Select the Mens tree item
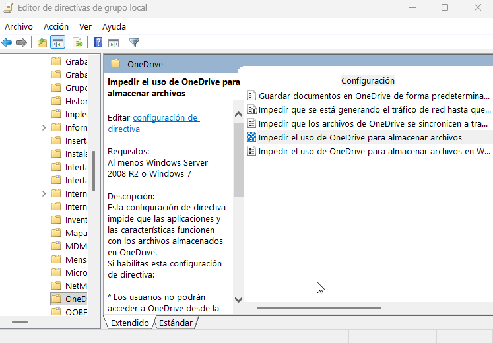The image size is (493, 343). click(x=76, y=259)
